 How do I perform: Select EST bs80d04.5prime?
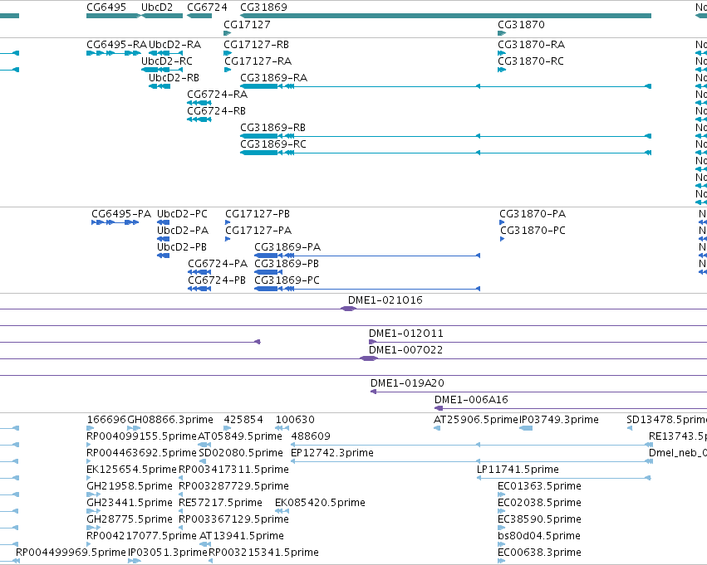click(x=539, y=536)
